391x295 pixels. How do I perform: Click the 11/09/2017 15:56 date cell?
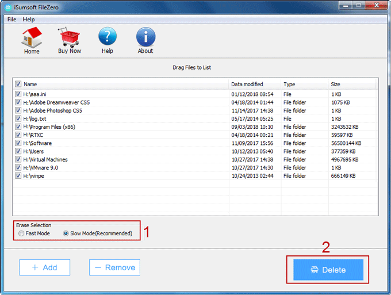pyautogui.click(x=252, y=143)
